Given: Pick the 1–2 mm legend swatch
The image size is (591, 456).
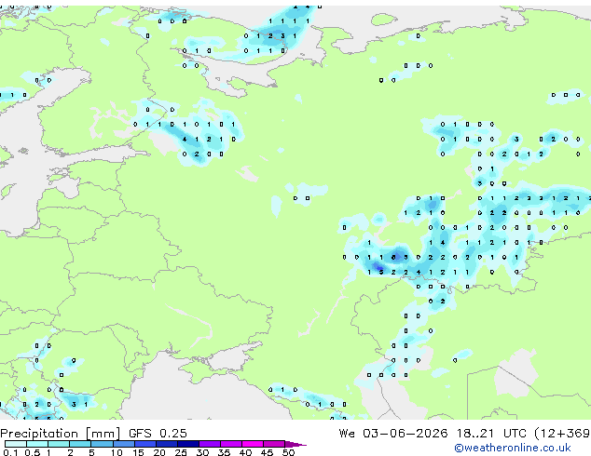Looking at the screenshot, I should click(x=59, y=444).
